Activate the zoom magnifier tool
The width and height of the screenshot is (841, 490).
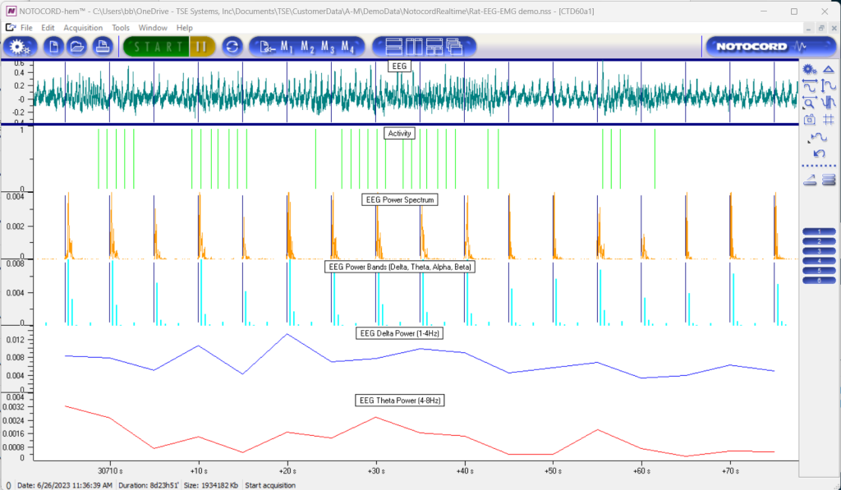pyautogui.click(x=809, y=103)
